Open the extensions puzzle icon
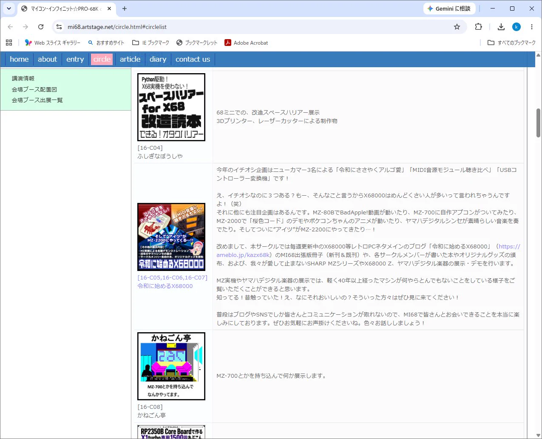The height and width of the screenshot is (439, 542). [x=478, y=27]
